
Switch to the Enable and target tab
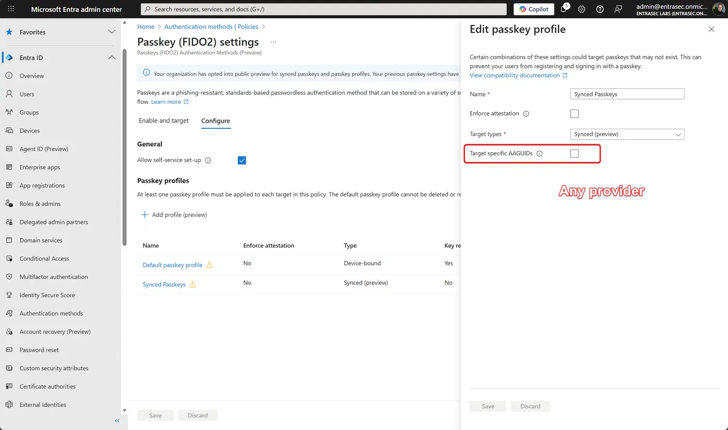164,120
